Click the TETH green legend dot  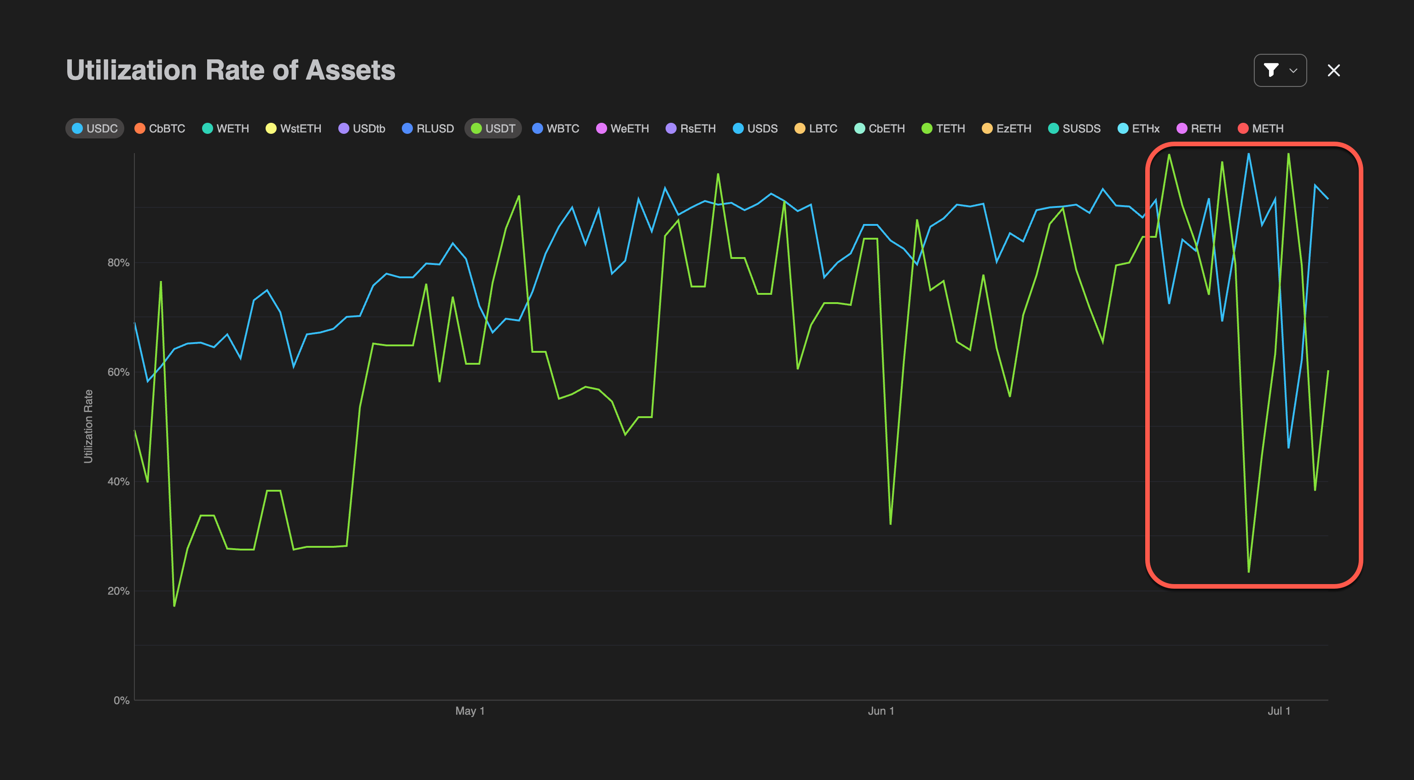point(927,128)
